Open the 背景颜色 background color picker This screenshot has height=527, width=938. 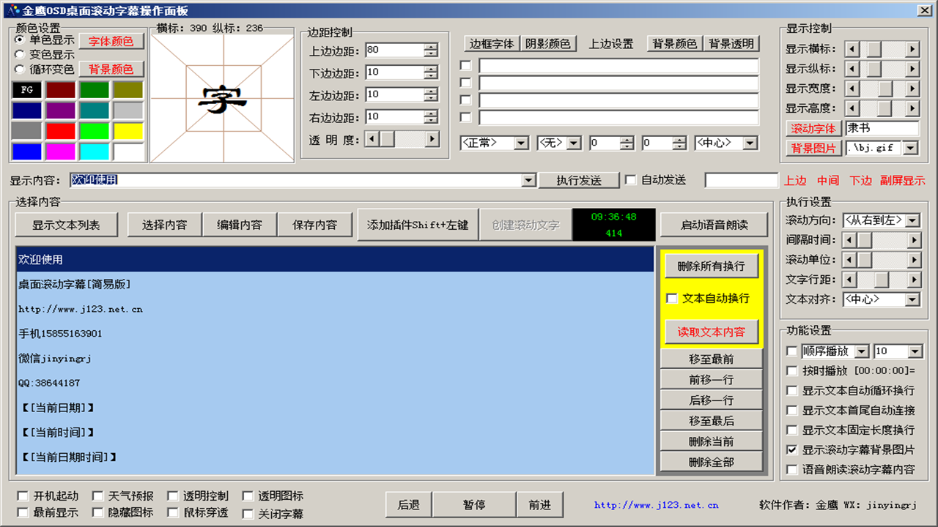coord(110,70)
